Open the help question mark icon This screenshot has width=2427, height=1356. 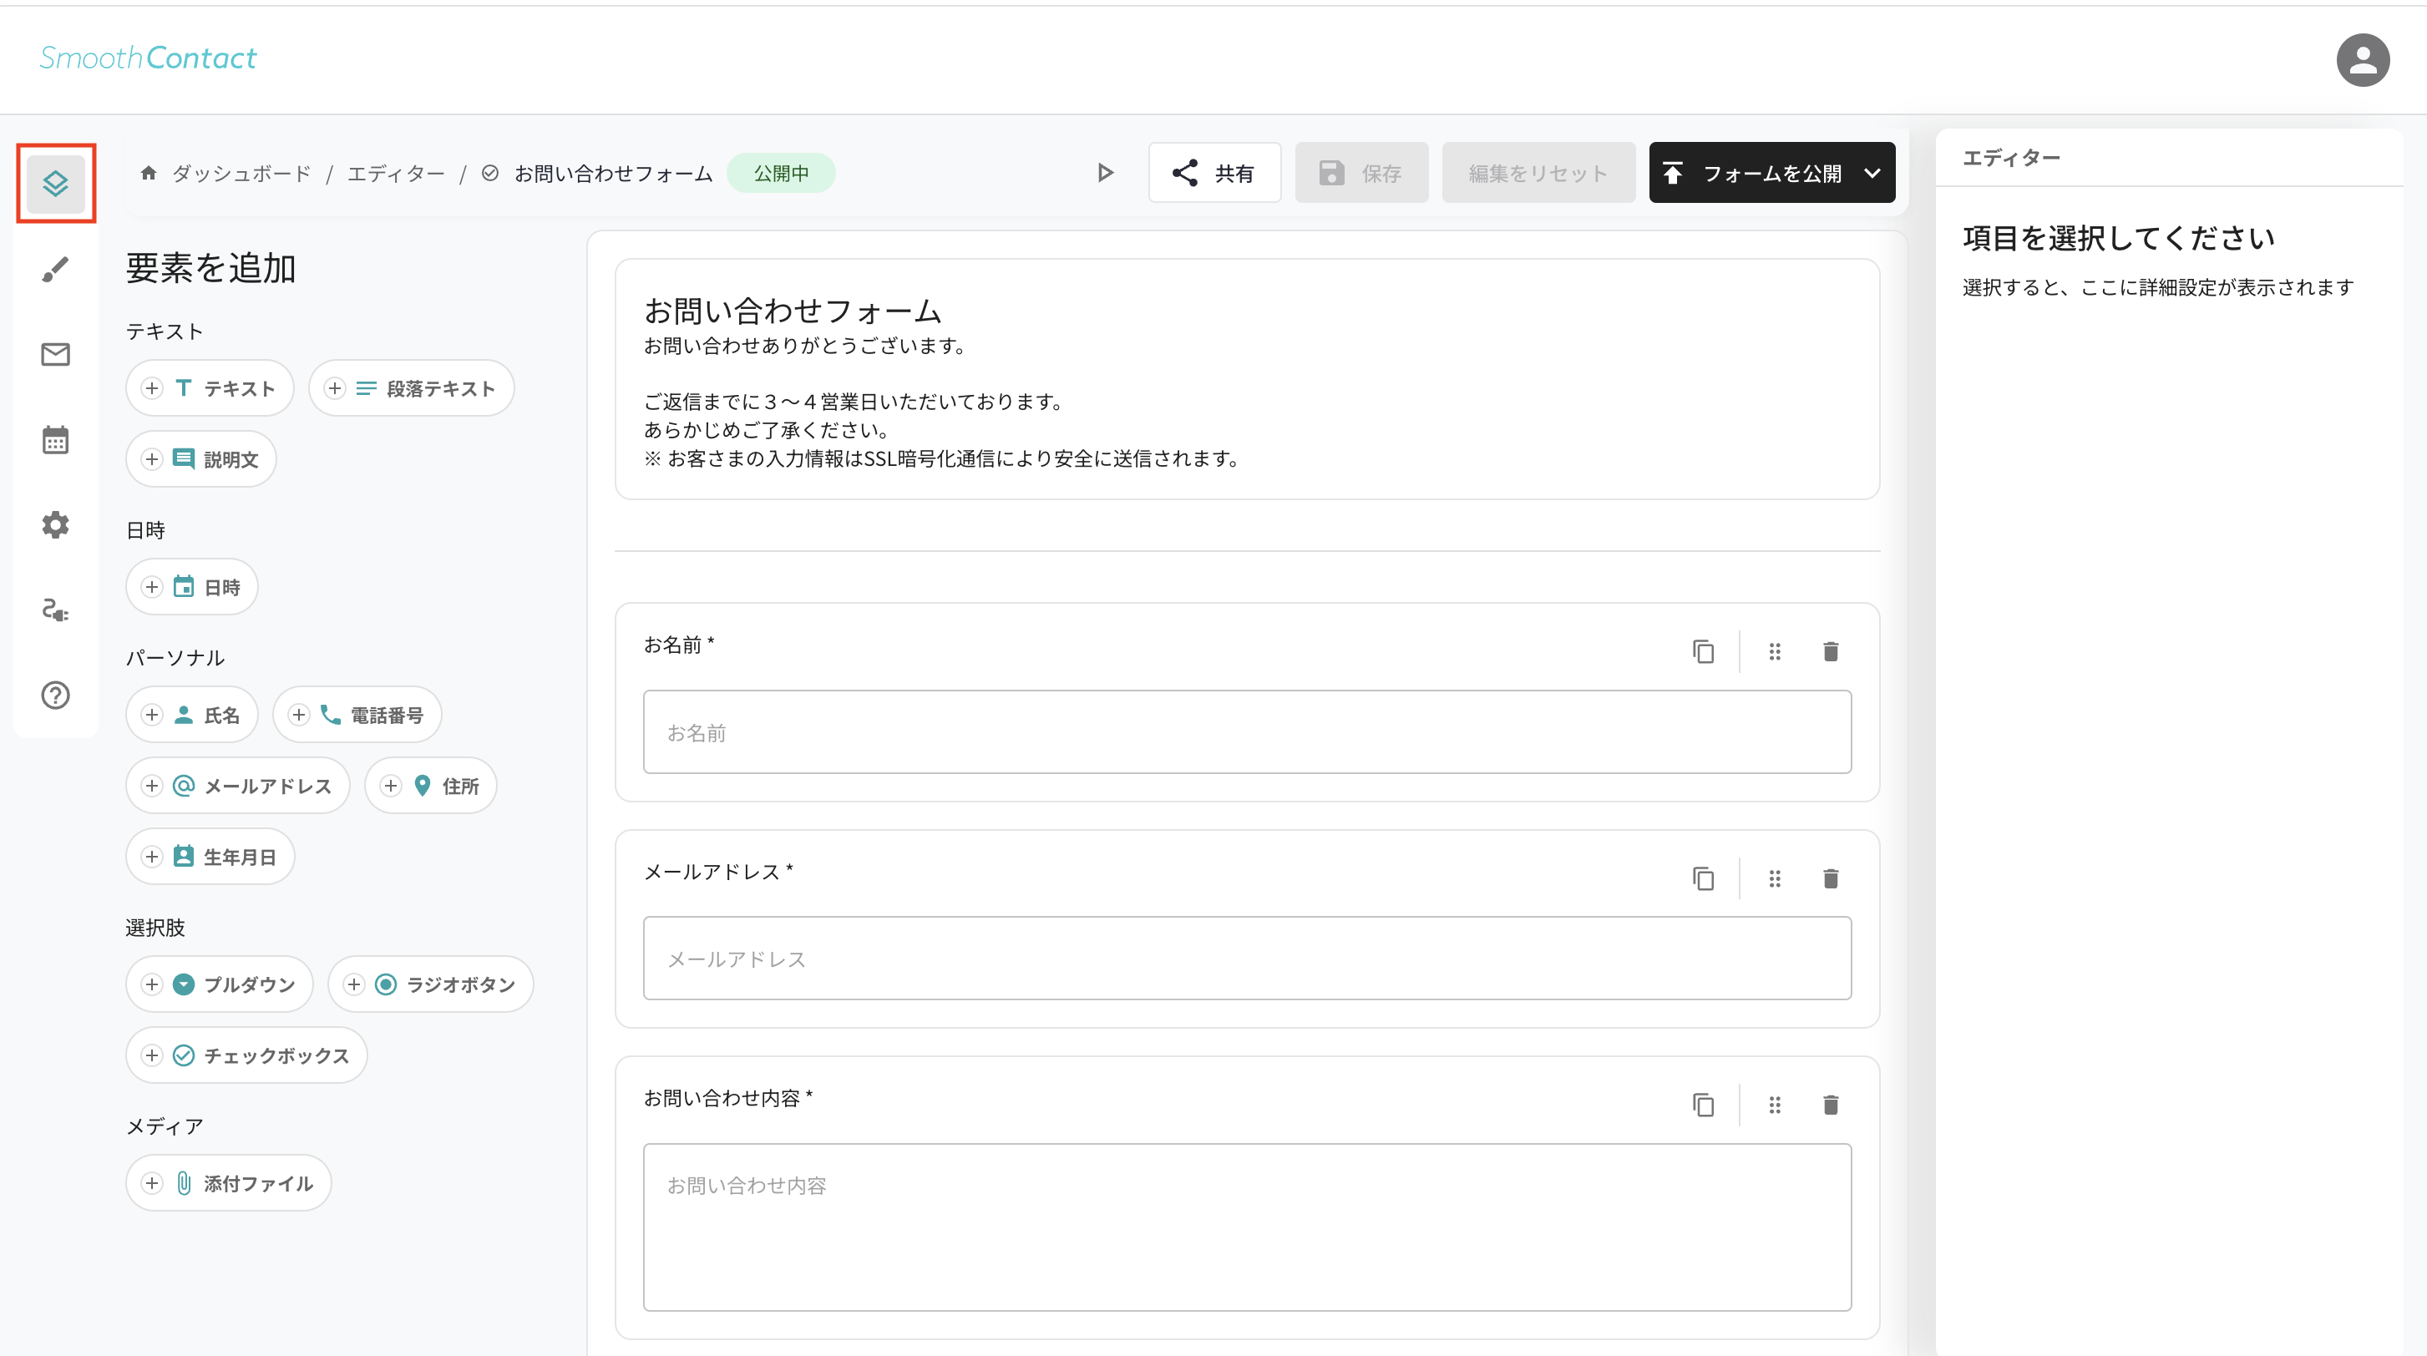(56, 695)
